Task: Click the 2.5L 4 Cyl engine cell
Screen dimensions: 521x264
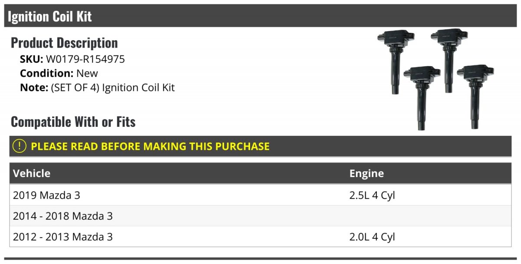Action: [372, 195]
